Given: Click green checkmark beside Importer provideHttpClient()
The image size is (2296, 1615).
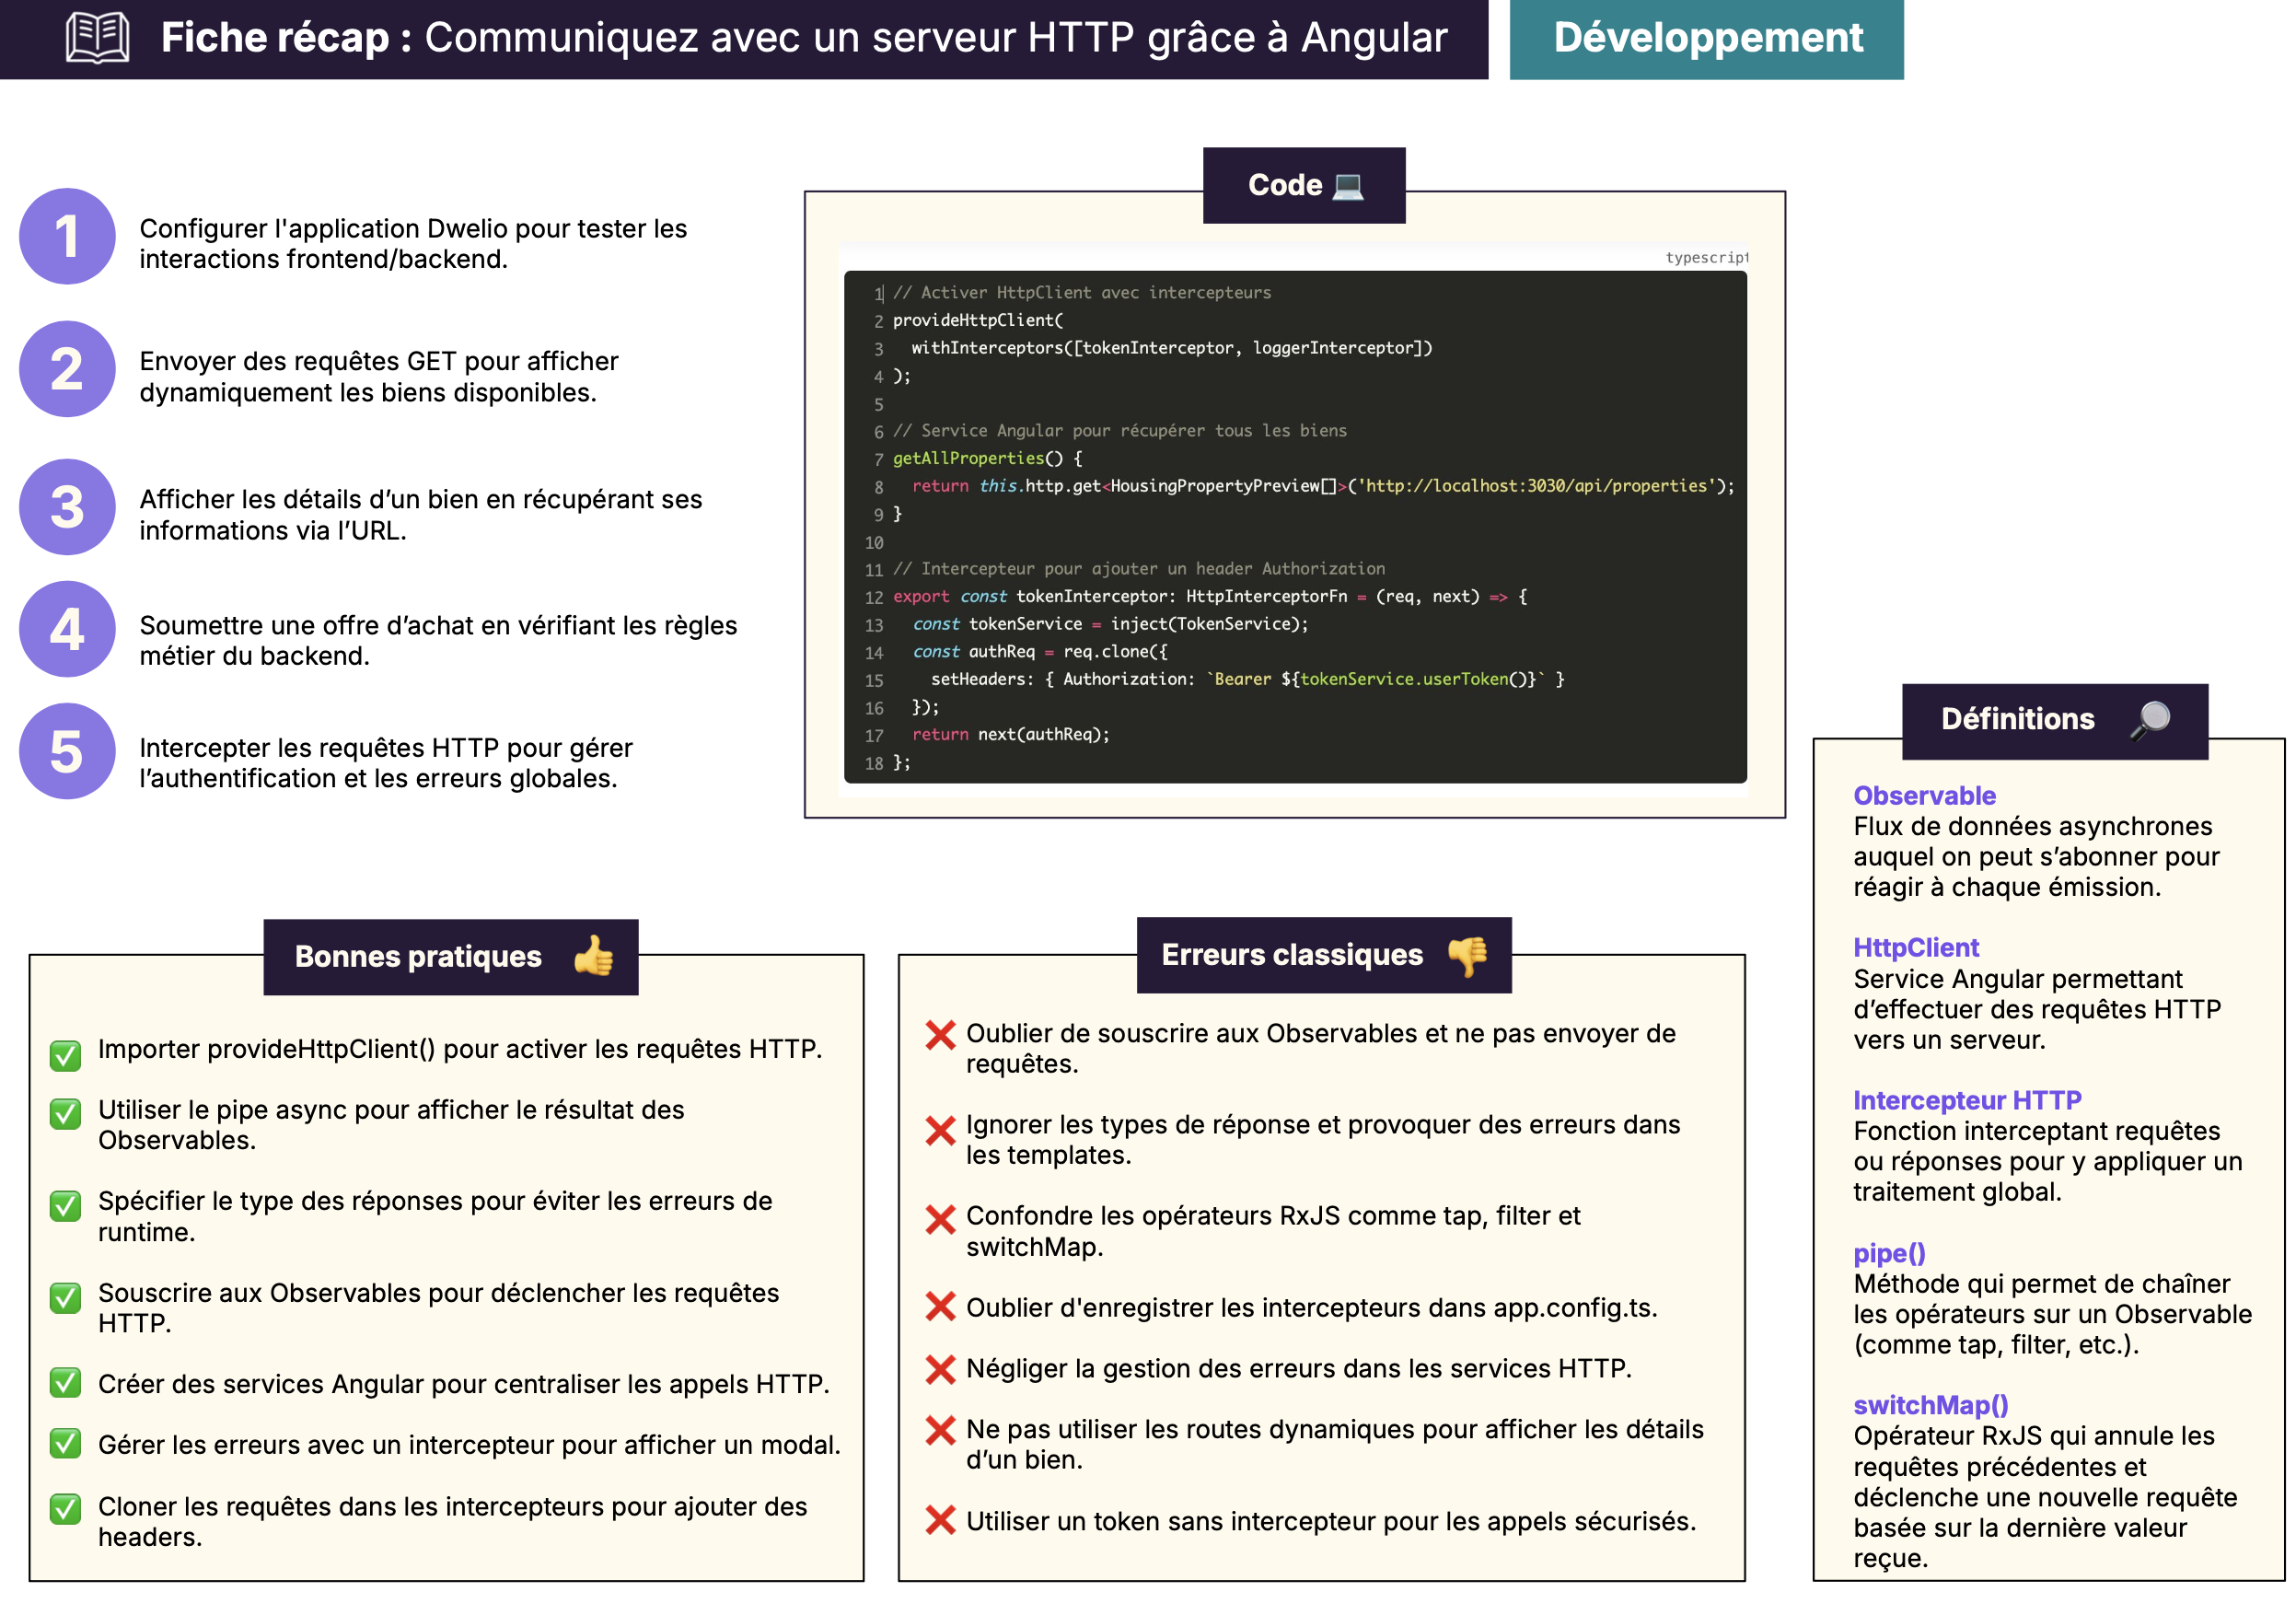Looking at the screenshot, I should tap(66, 1054).
